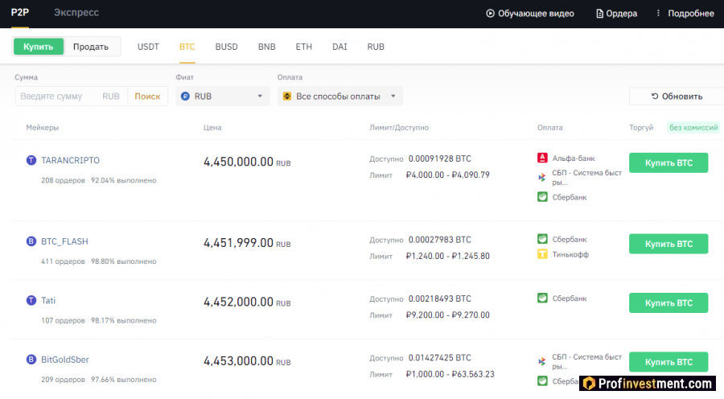Click the Введите сумму amount field
The height and width of the screenshot is (399, 724).
71,96
